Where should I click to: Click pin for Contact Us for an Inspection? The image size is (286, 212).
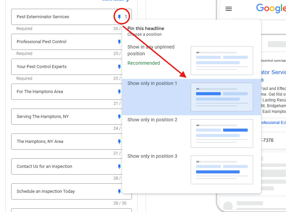coord(119,166)
